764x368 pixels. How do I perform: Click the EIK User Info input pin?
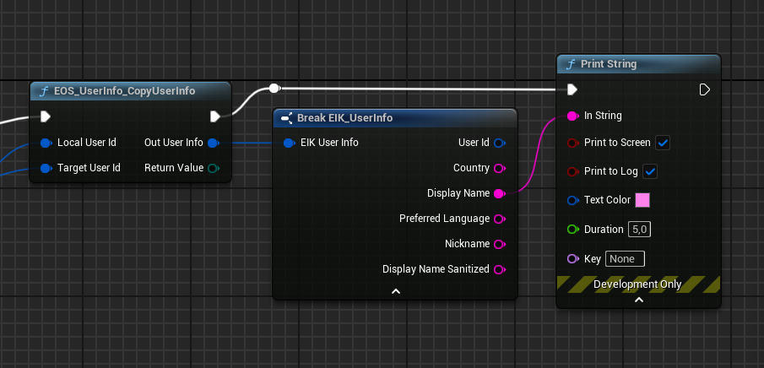[289, 143]
